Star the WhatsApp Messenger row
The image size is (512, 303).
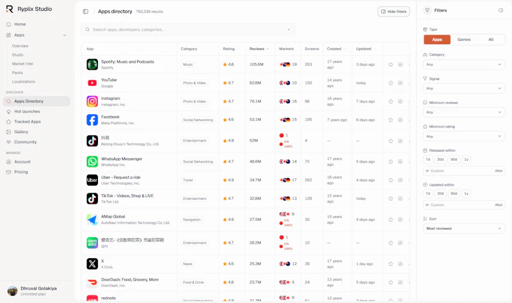coord(390,161)
